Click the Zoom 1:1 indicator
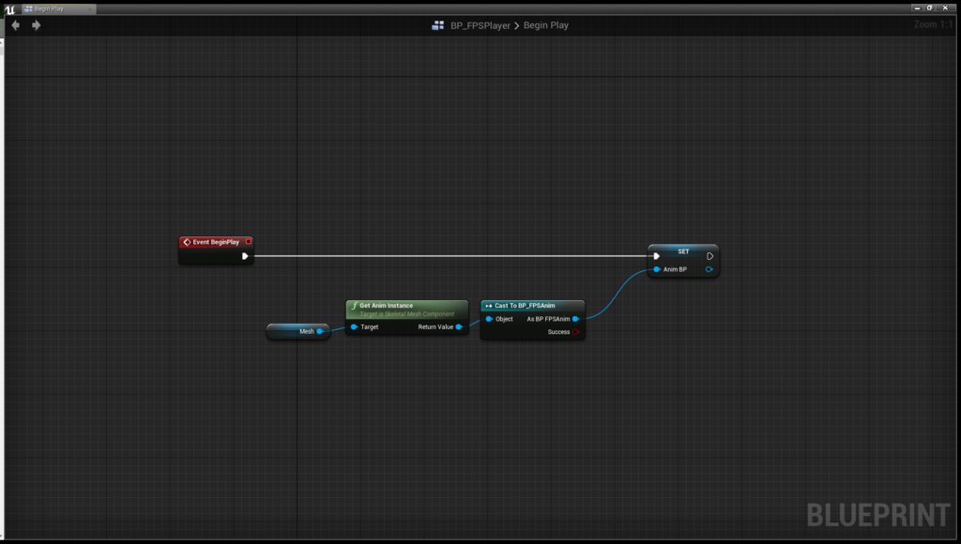961x544 pixels. [933, 24]
